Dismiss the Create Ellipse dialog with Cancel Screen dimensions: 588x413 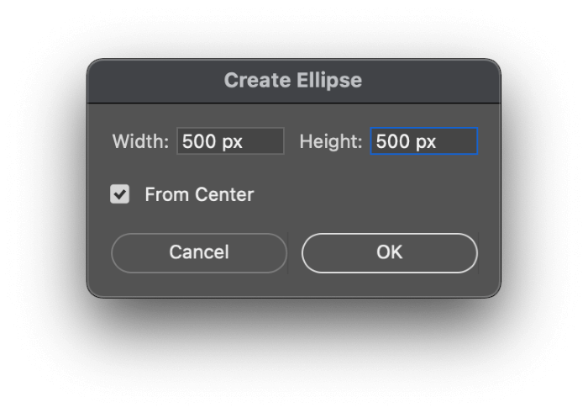coord(199,252)
